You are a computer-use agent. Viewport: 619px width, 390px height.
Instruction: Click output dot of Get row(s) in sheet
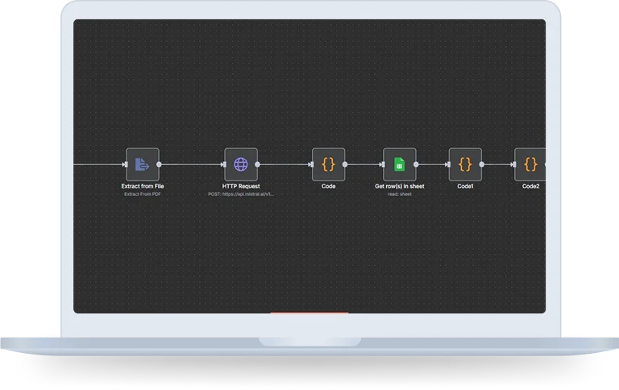tap(416, 164)
